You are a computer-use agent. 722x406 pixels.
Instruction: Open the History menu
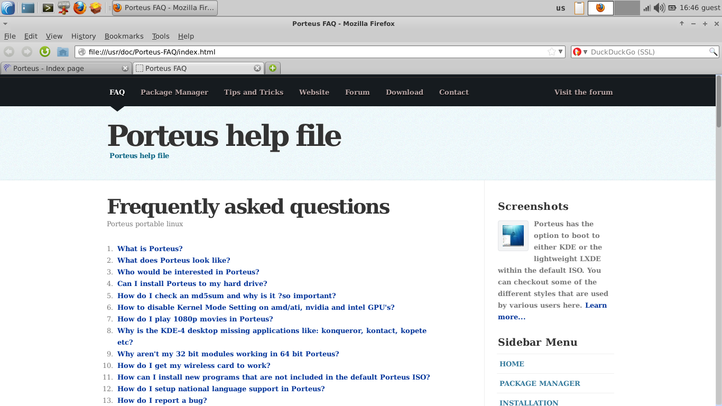[x=84, y=36]
